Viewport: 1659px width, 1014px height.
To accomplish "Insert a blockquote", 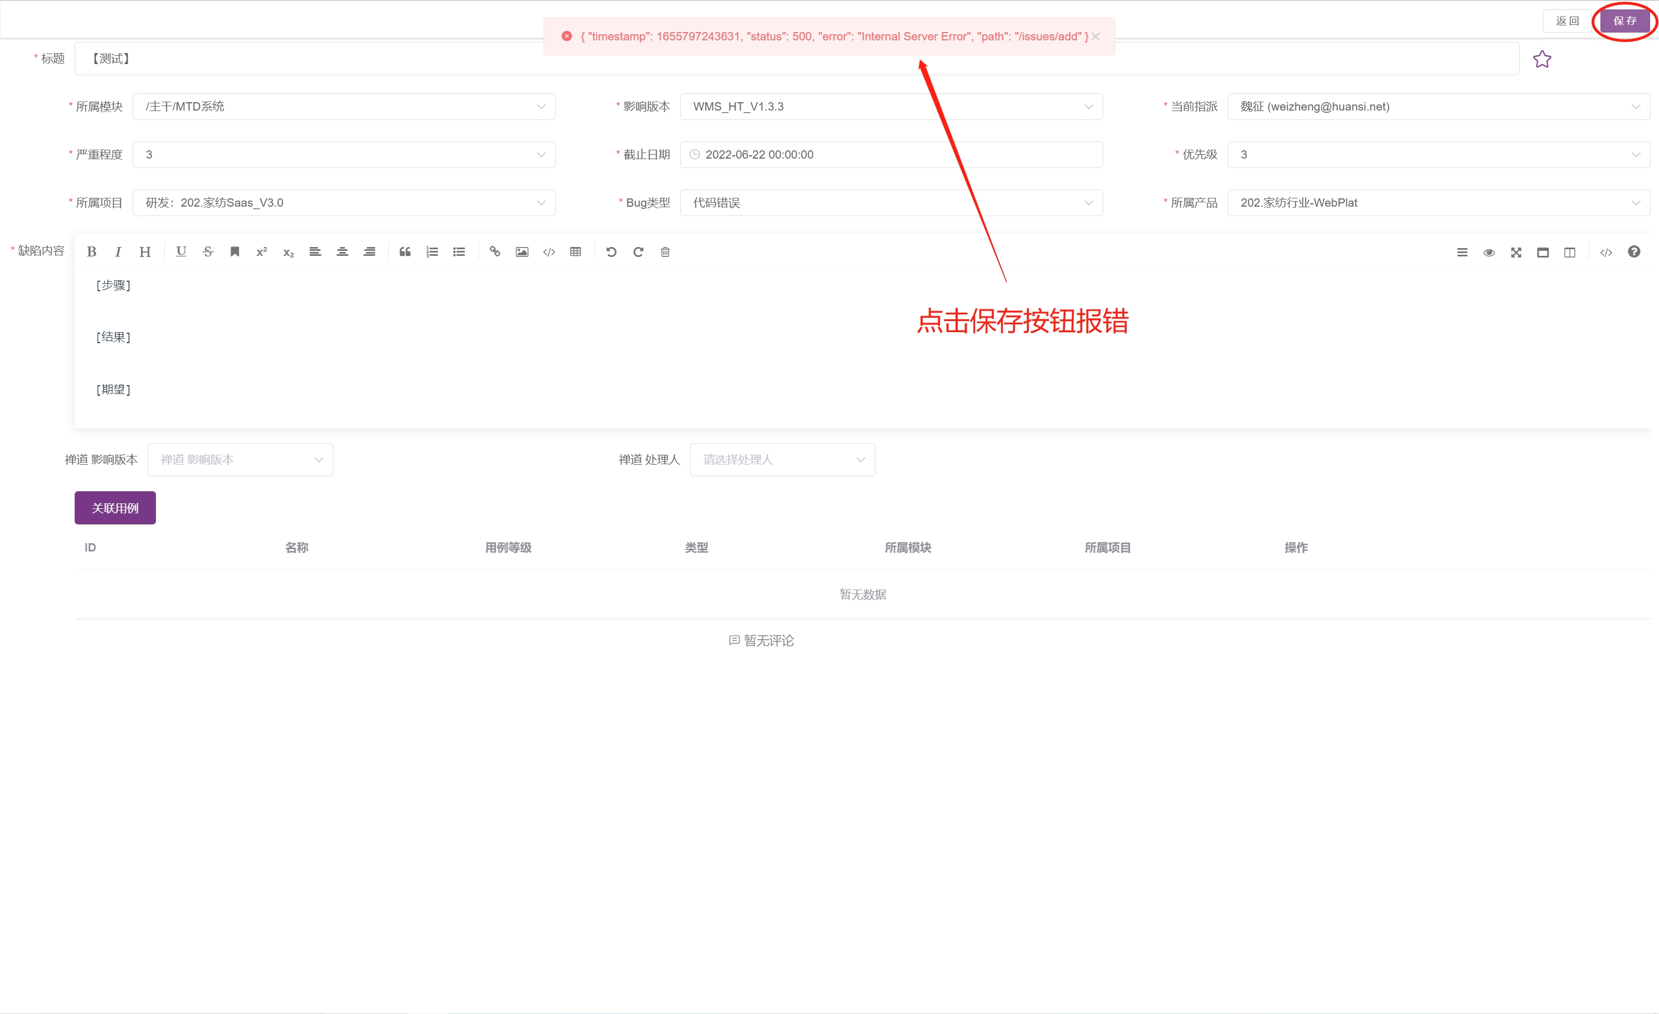I will click(x=405, y=251).
